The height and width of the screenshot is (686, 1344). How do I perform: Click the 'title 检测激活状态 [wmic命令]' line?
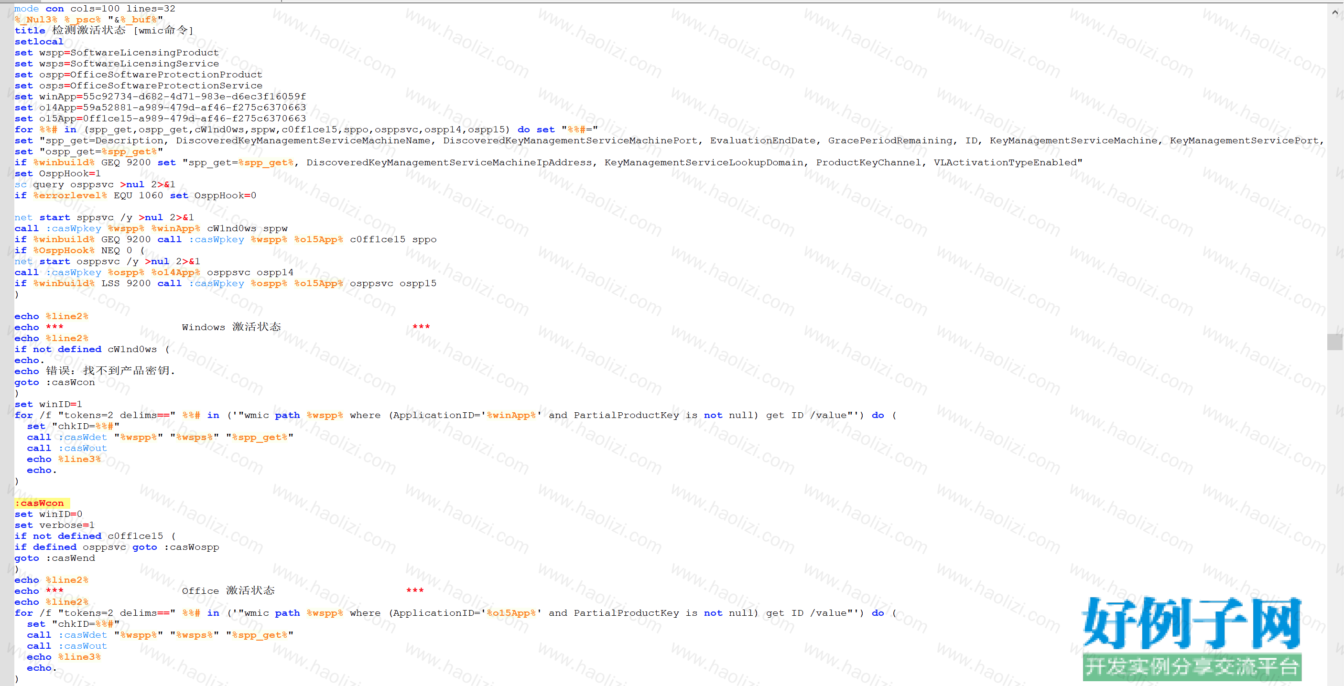(104, 30)
